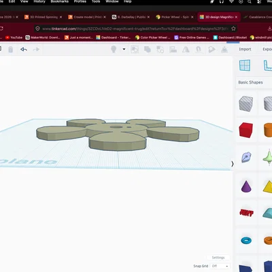Viewport: 272px width, 272px height.
Task: Pick the striped hole Cylinder shape
Action: click(x=268, y=103)
